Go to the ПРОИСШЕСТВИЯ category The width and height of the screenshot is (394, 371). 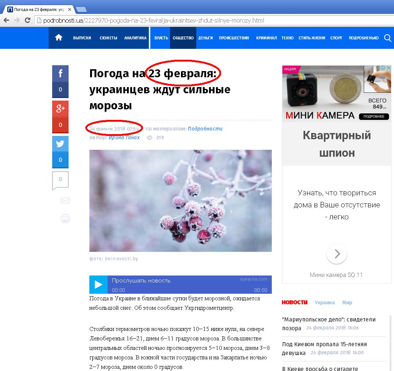[234, 38]
